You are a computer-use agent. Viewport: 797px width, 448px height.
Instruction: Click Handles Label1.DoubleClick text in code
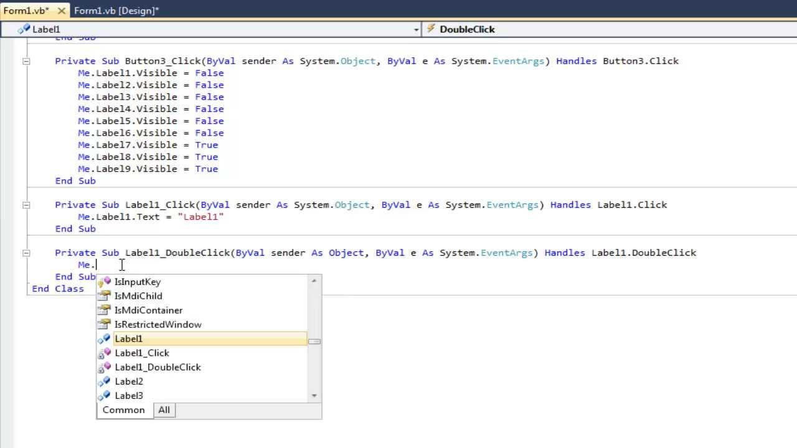[620, 253]
